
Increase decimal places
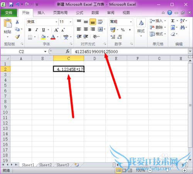(x=113, y=37)
